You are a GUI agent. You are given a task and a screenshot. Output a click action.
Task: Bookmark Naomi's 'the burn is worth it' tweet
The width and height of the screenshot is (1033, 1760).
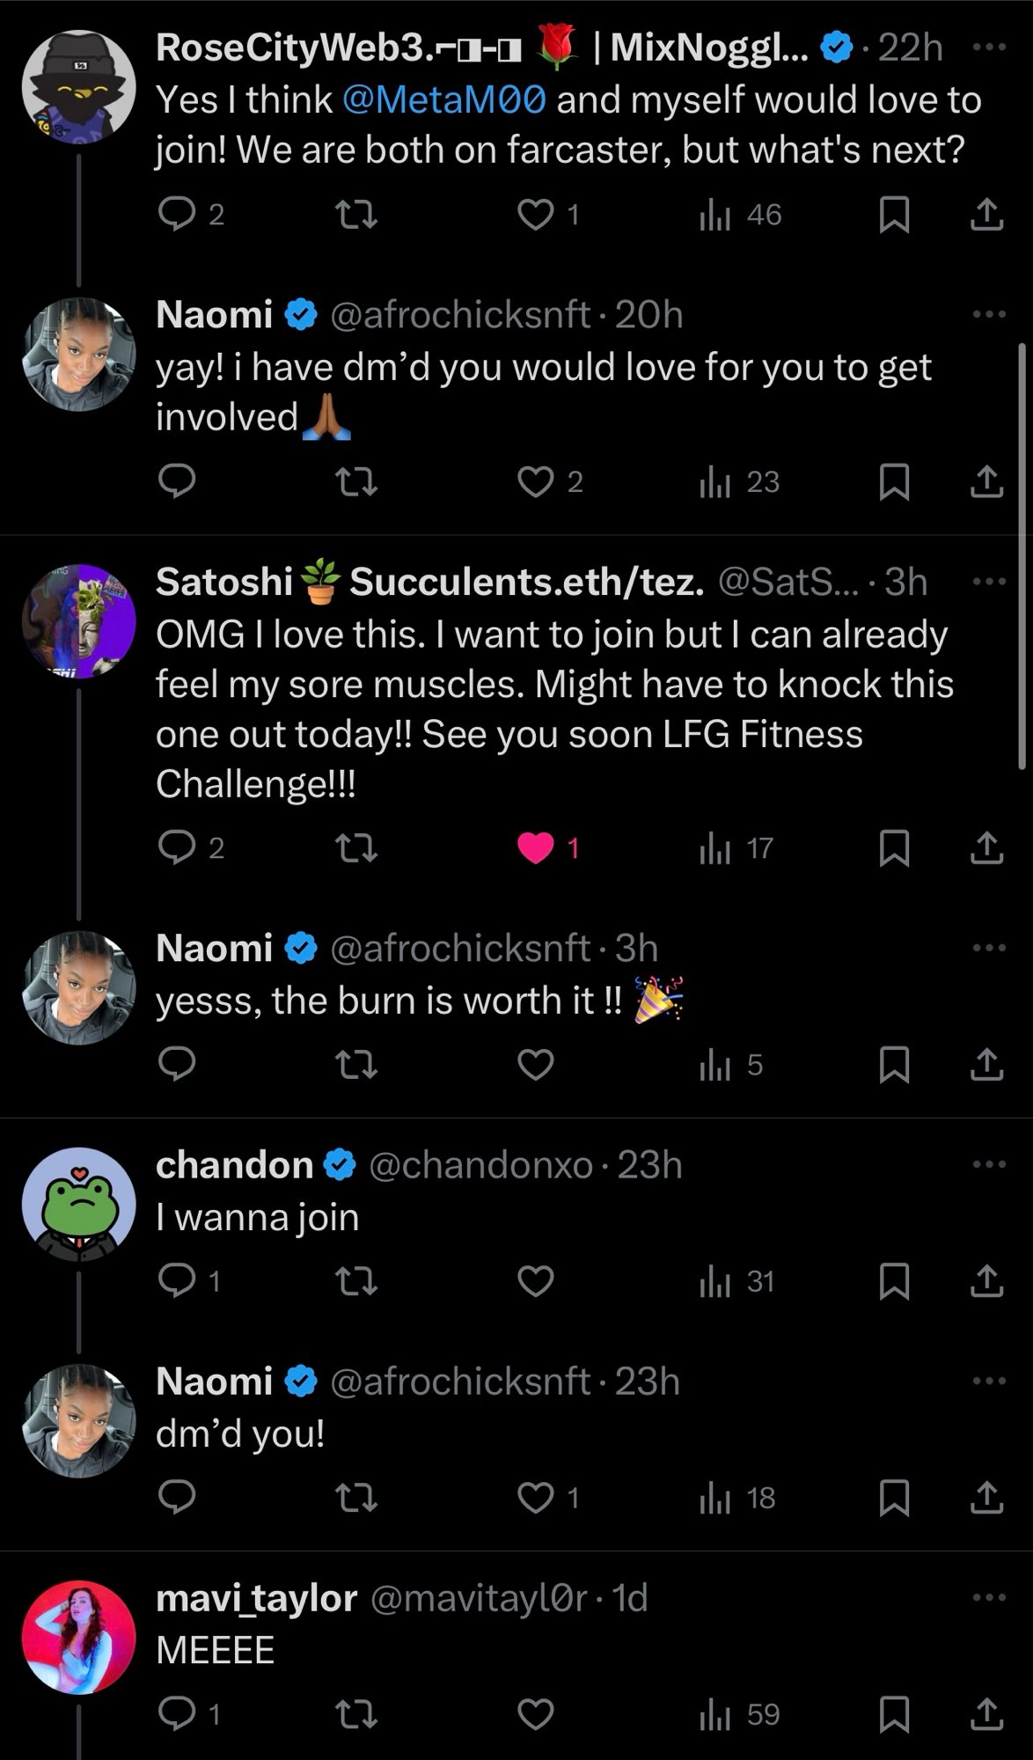[894, 1065]
